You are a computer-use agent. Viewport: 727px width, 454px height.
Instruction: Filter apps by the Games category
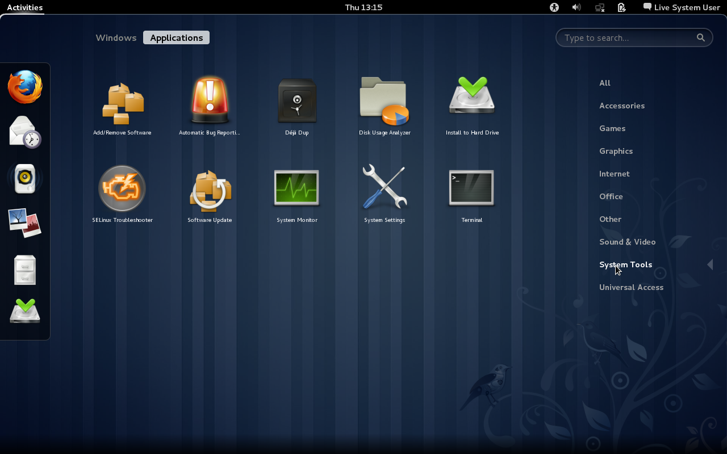click(612, 128)
